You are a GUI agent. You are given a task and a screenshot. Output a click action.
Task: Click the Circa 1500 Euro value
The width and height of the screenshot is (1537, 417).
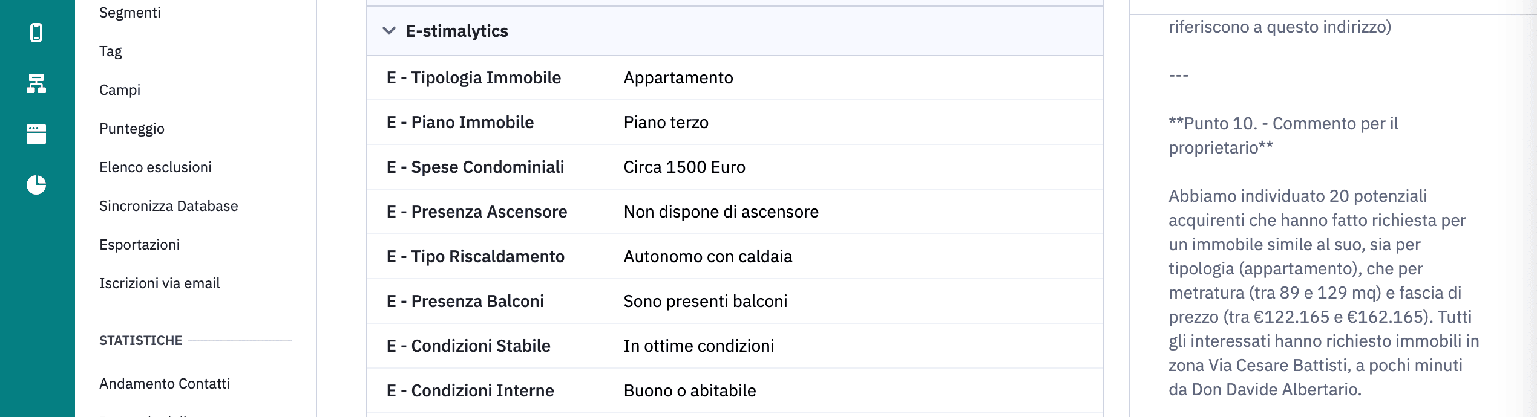click(x=684, y=167)
